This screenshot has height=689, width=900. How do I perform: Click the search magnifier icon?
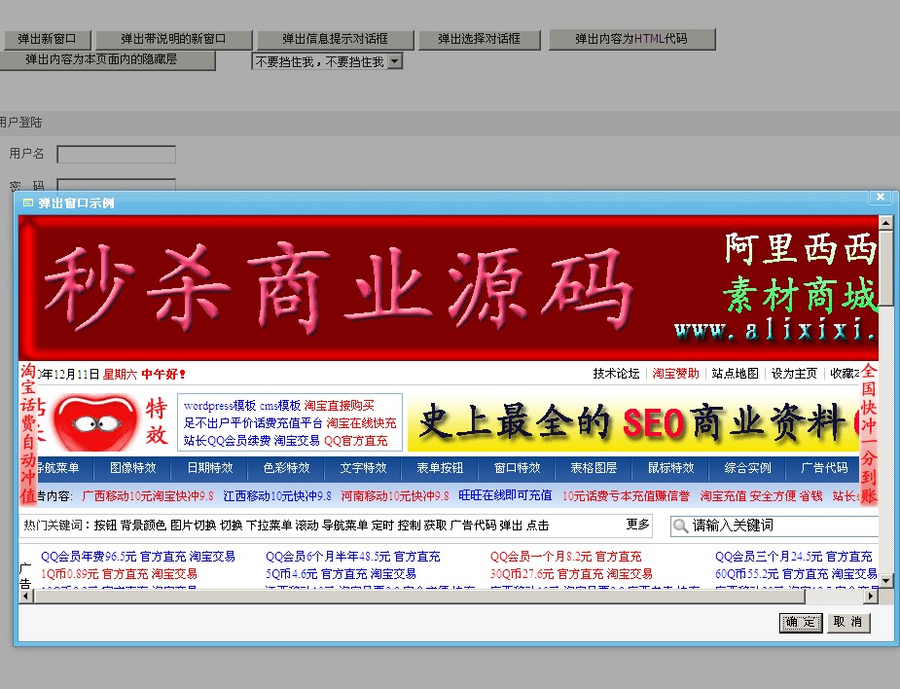tap(681, 526)
